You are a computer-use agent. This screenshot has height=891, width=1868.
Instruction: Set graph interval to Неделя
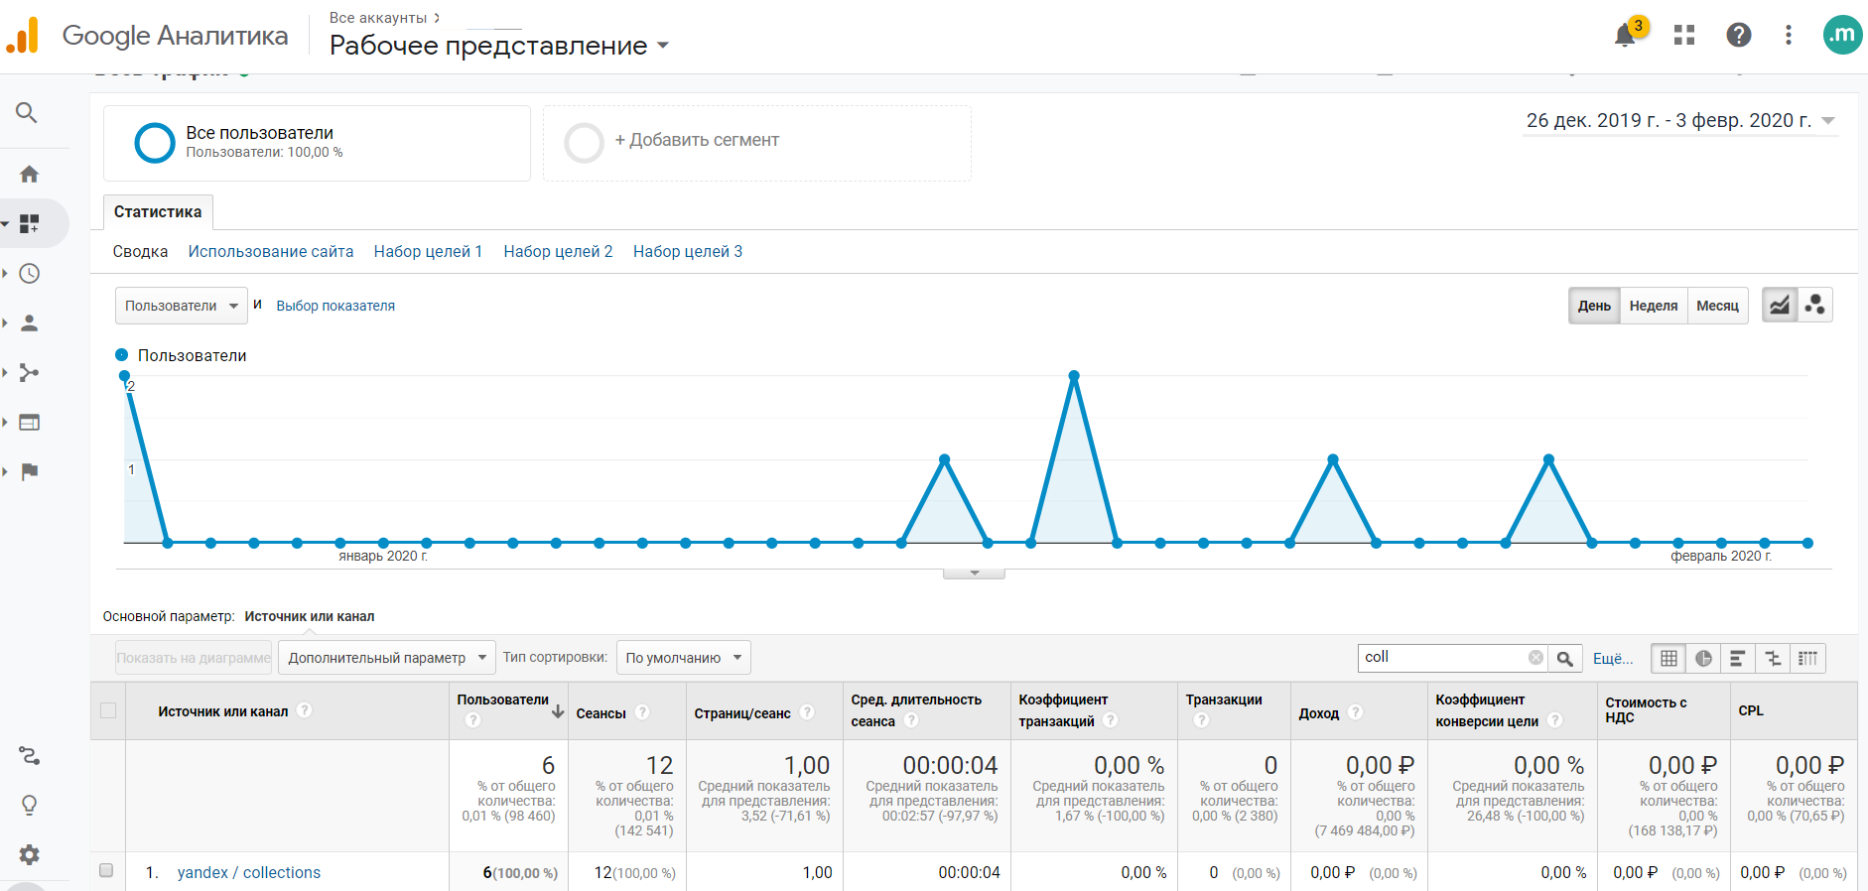[1654, 306]
